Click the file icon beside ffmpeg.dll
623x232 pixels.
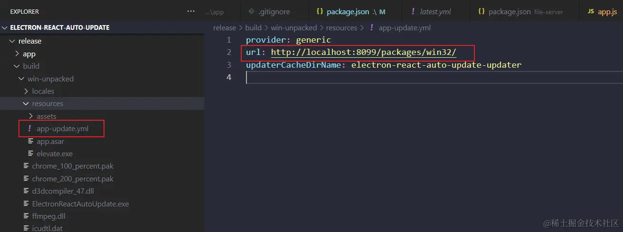27,216
